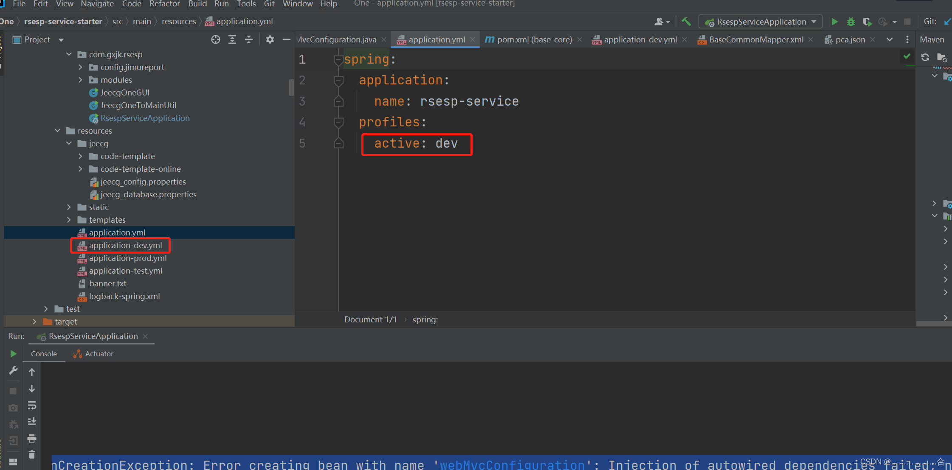Run RsespServiceApplication with the green play icon
This screenshot has width=952, height=470.
pyautogui.click(x=834, y=22)
